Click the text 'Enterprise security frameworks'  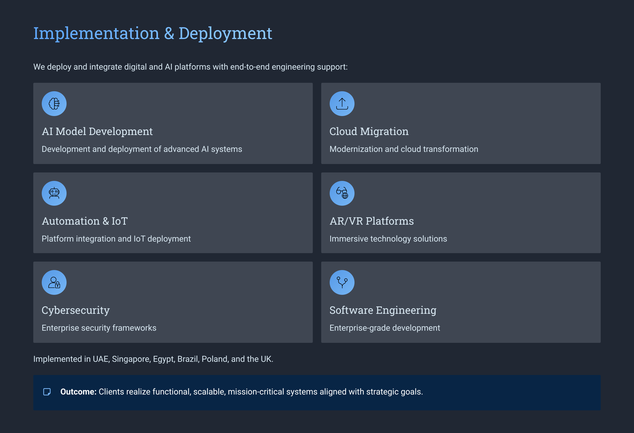99,328
